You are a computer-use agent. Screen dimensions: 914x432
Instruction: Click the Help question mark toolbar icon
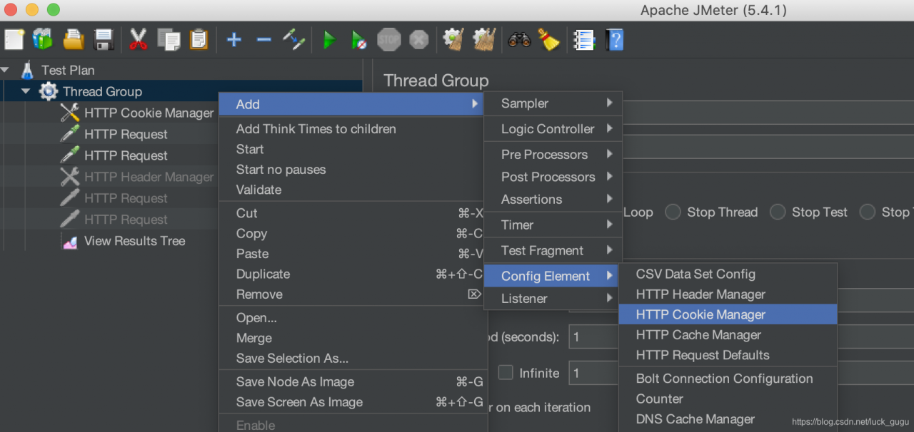tap(615, 39)
